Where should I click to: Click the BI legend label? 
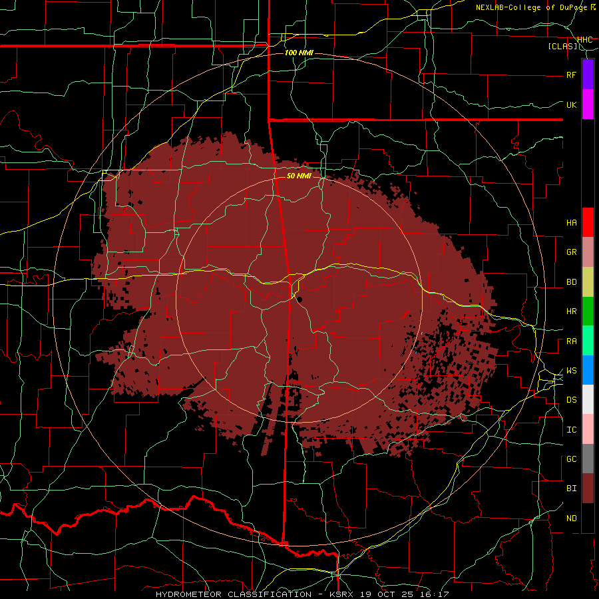571,489
